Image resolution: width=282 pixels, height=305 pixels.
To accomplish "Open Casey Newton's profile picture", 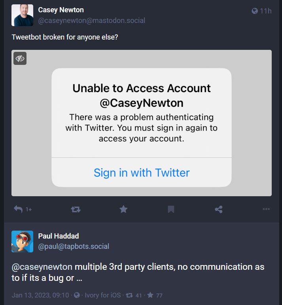I will (22, 15).
